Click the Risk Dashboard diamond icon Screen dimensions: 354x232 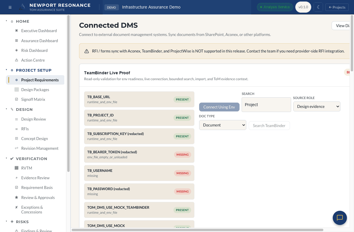[17, 50]
